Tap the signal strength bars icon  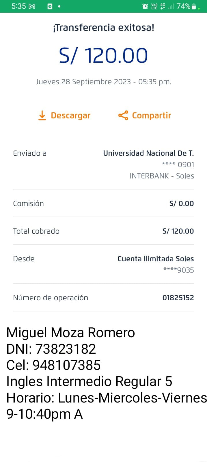point(171,6)
